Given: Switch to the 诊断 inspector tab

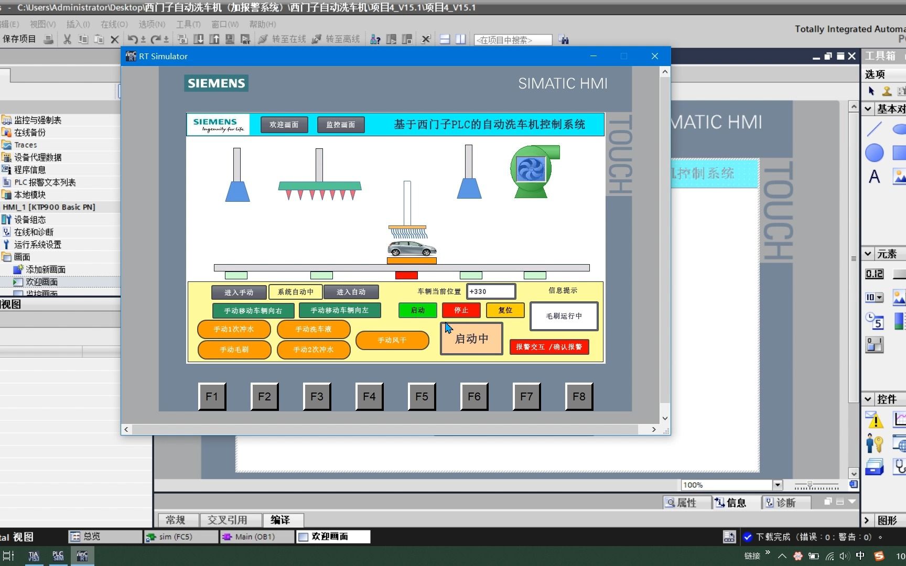Looking at the screenshot, I should tap(786, 503).
